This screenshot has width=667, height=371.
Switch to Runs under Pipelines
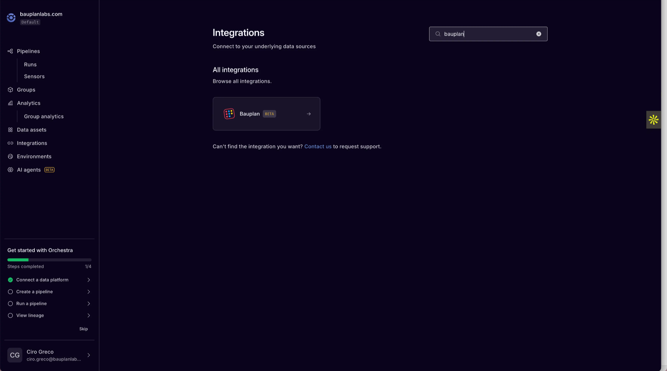pyautogui.click(x=30, y=64)
